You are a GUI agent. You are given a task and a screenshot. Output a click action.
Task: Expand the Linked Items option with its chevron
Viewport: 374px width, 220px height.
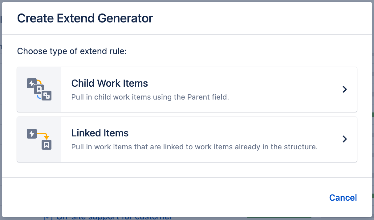pyautogui.click(x=344, y=139)
